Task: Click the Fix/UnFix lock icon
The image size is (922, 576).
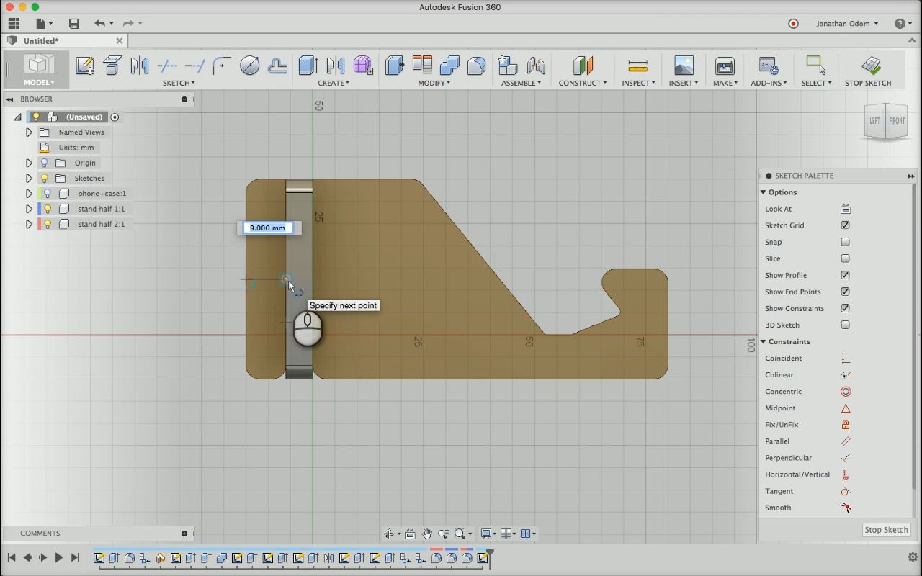Action: 845,425
